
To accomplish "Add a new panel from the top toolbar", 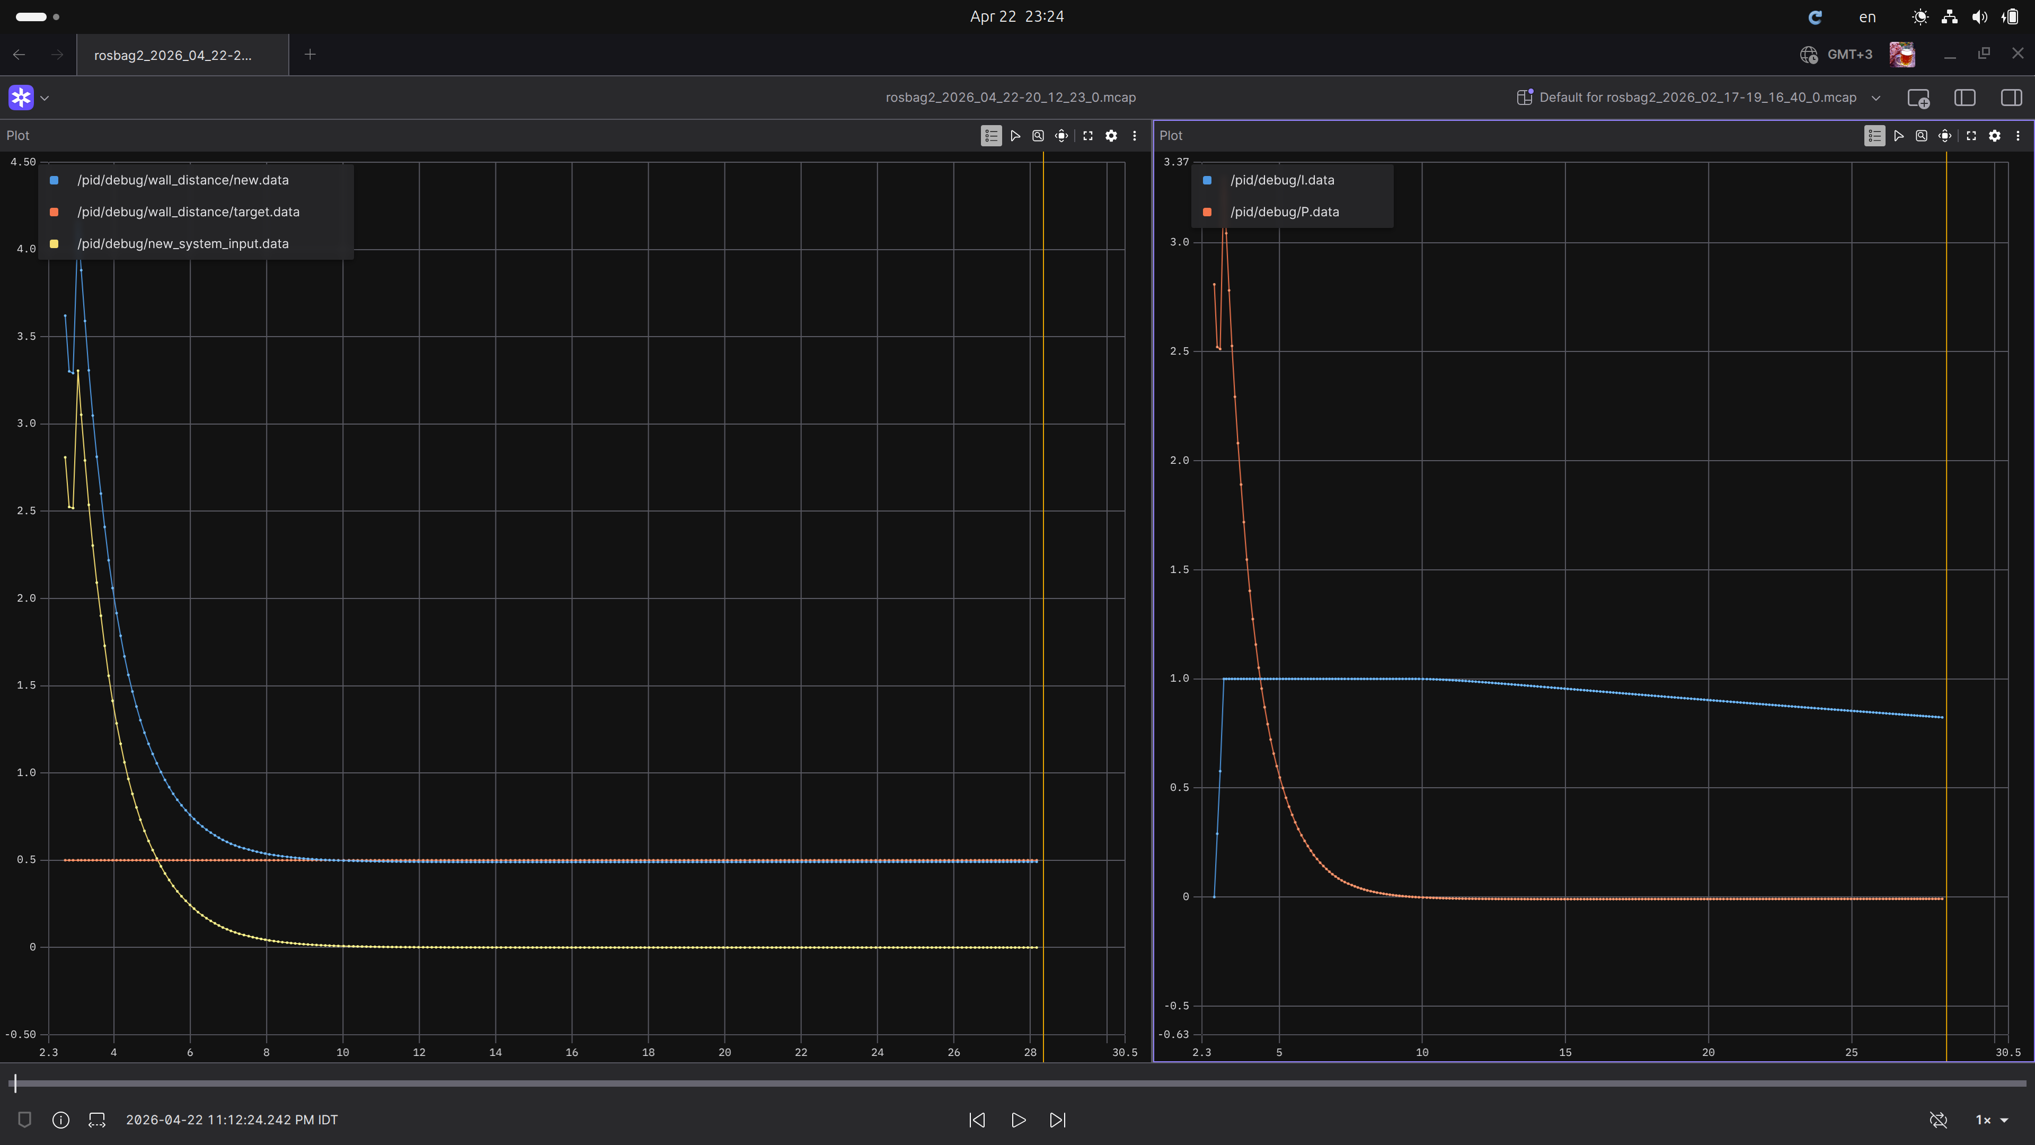I will (x=1919, y=97).
